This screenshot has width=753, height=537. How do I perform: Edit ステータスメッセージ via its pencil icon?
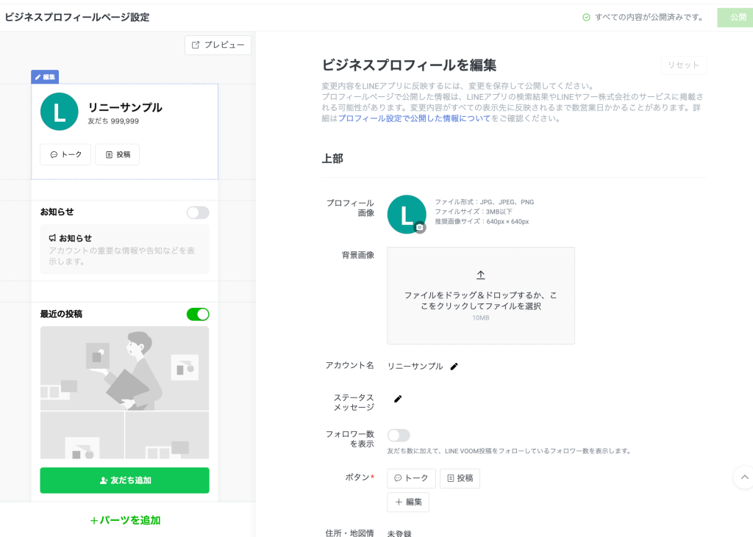point(398,399)
